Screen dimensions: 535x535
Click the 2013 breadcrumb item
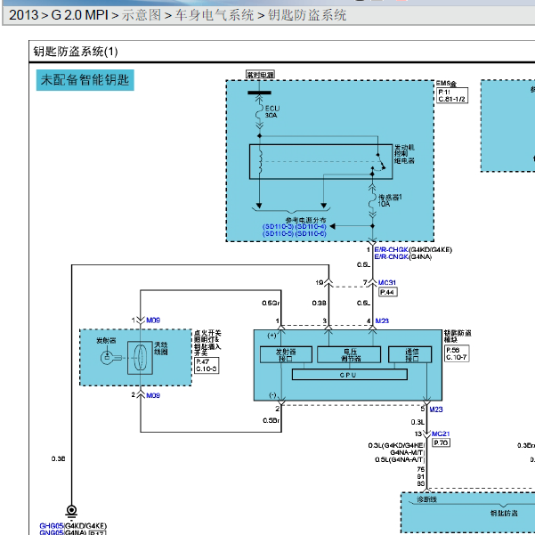(23, 15)
